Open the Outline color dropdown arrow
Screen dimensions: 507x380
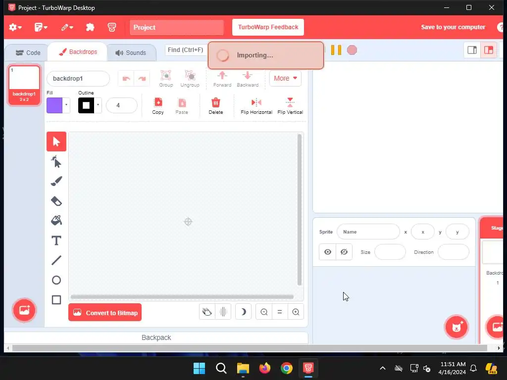[98, 105]
